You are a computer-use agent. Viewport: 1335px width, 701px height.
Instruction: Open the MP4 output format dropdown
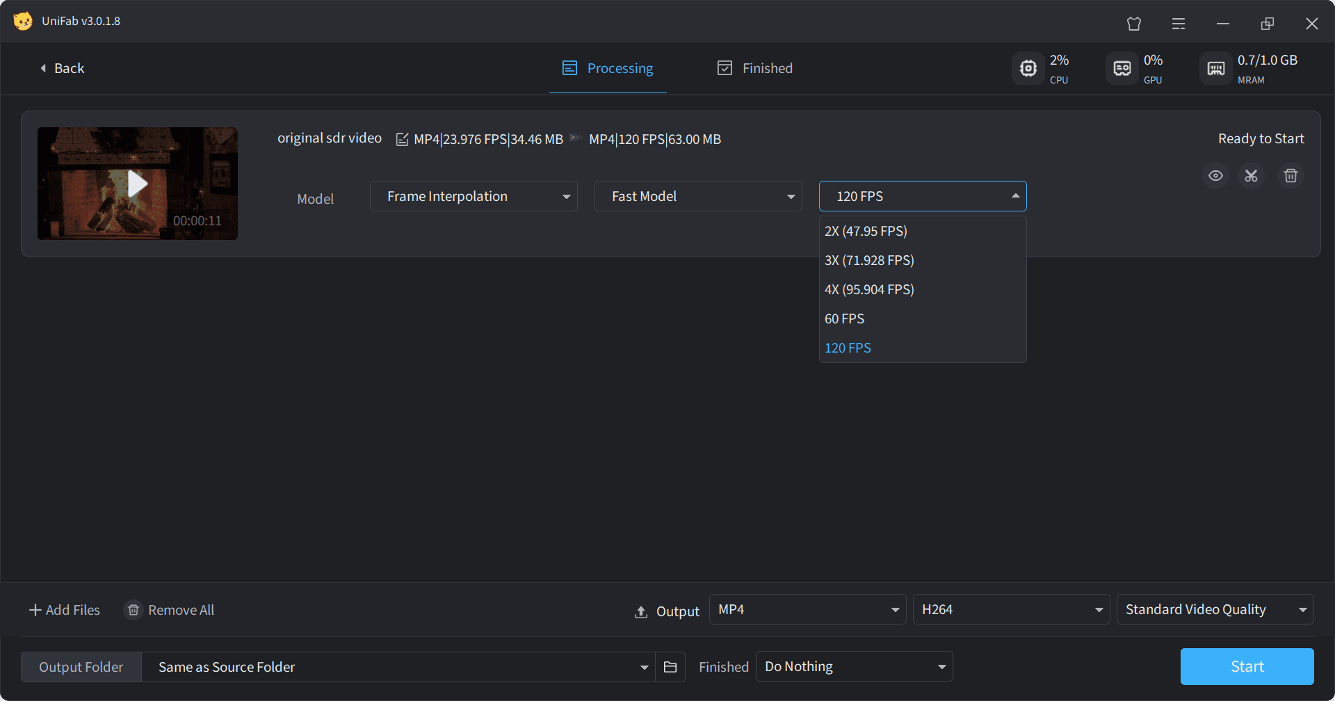tap(808, 609)
